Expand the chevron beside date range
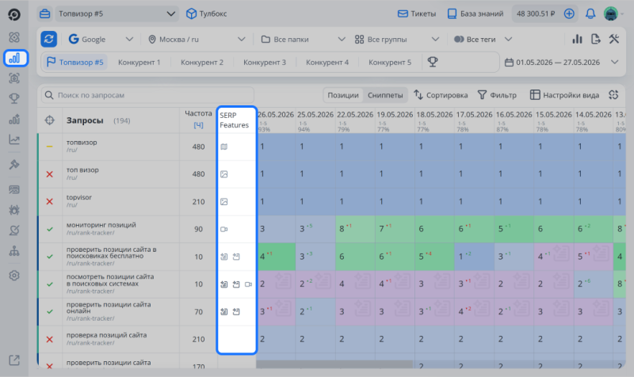The width and height of the screenshot is (634, 377). point(615,63)
